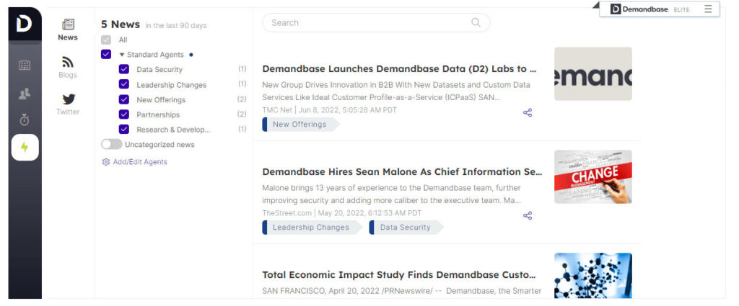The height and width of the screenshot is (306, 739).
Task: Share the Sean Malone hiring article
Action: click(x=528, y=216)
